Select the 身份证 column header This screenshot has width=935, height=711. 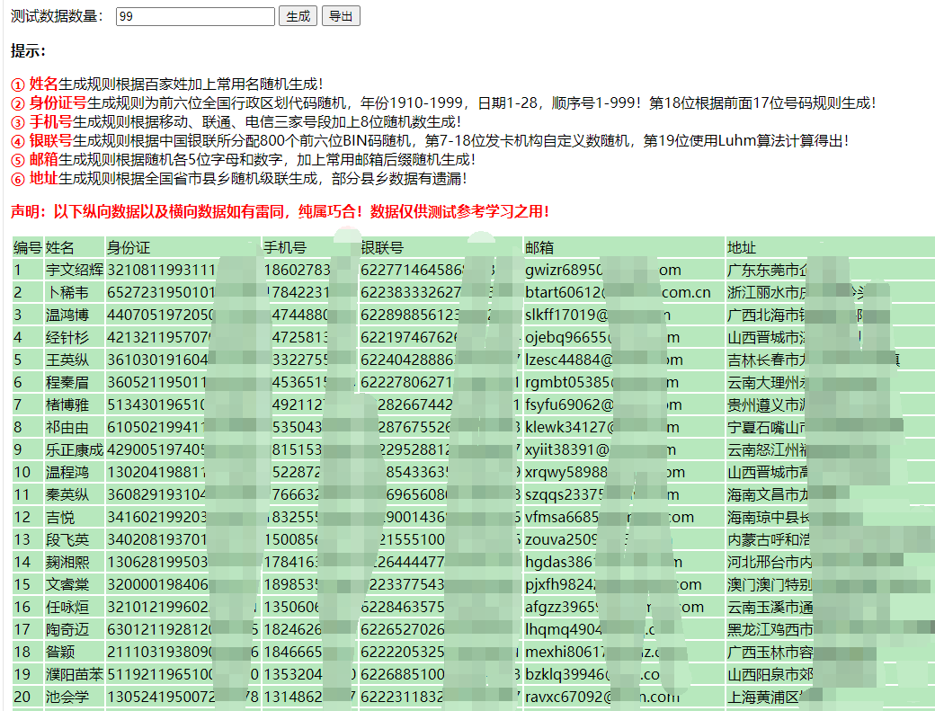tap(129, 248)
